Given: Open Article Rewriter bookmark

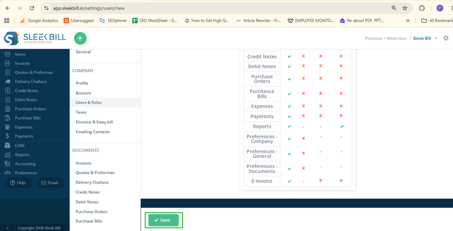Looking at the screenshot, I should pos(258,21).
